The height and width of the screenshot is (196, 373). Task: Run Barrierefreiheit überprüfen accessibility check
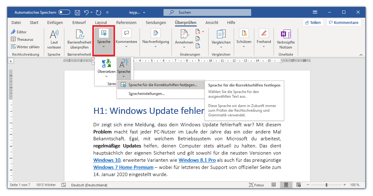(80, 39)
